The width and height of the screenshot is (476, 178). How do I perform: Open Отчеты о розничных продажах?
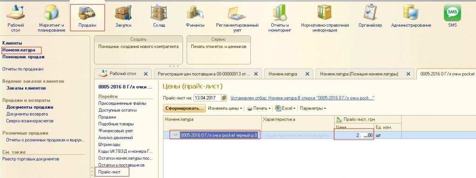click(46, 140)
